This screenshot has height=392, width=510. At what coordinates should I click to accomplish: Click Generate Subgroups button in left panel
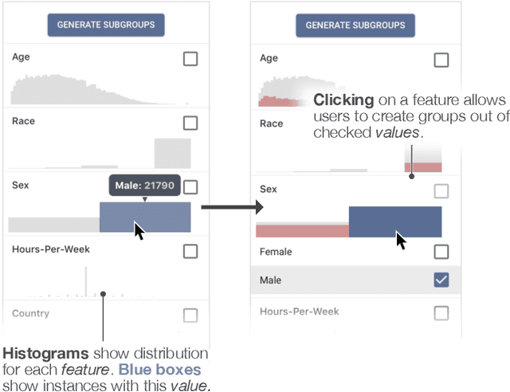tap(106, 25)
